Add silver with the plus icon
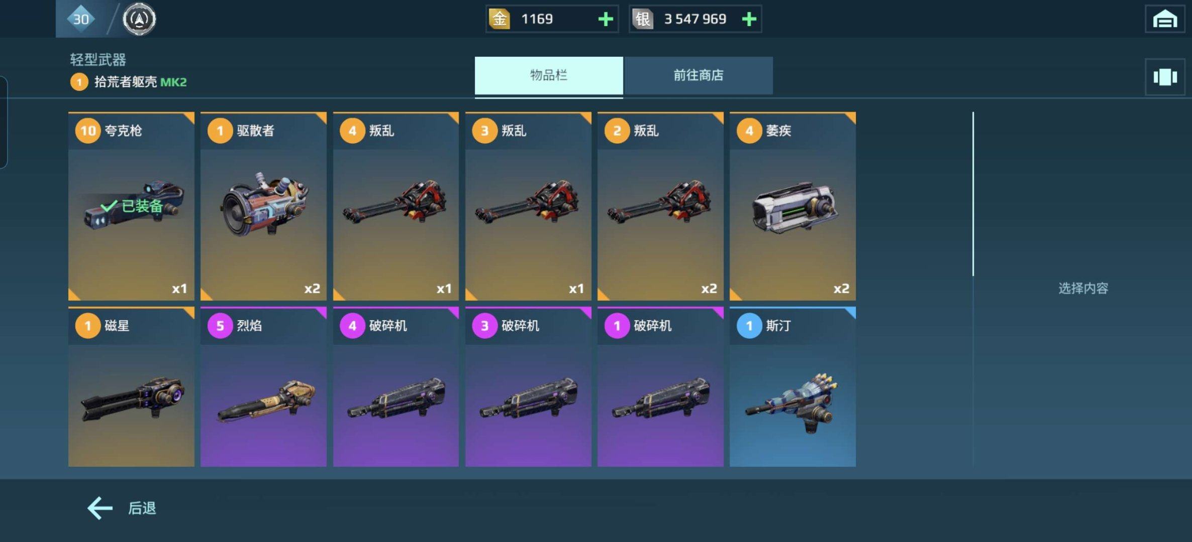Viewport: 1192px width, 542px height. 749,19
